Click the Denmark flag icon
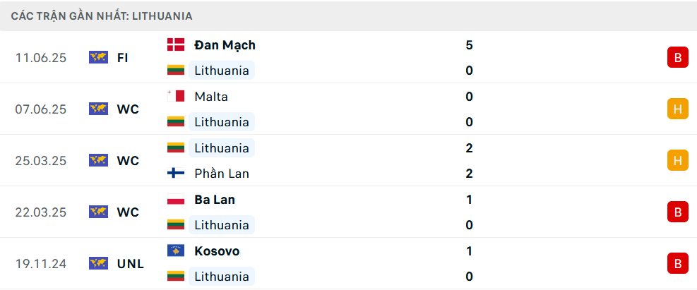697x290 pixels. [176, 45]
